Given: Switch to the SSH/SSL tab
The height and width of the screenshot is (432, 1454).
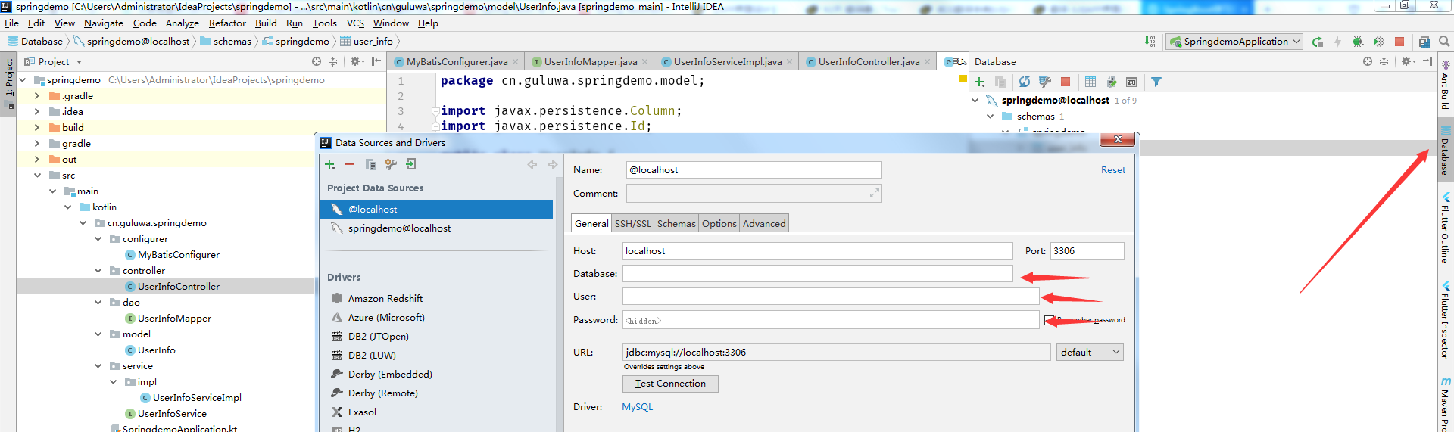Looking at the screenshot, I should tap(632, 223).
